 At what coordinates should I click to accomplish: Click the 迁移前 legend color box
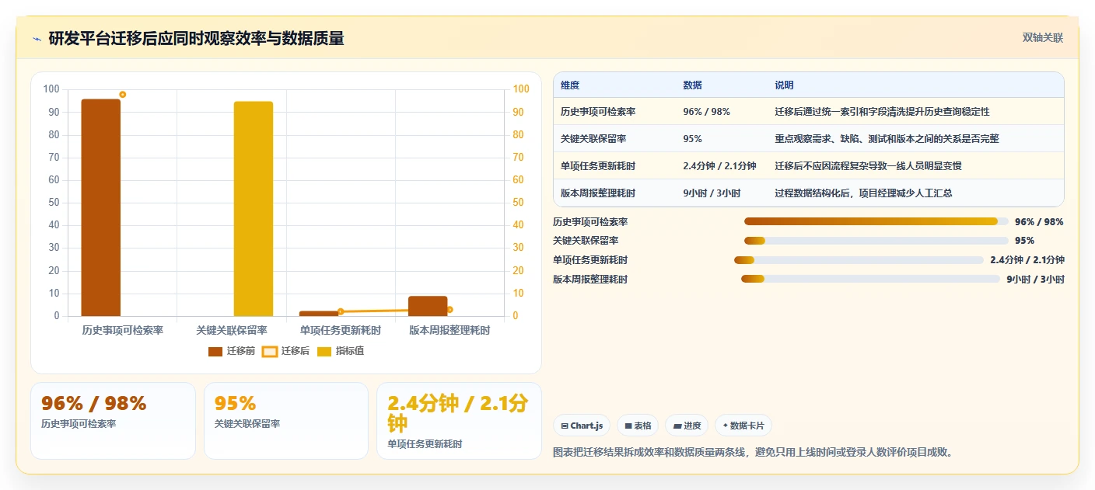pos(215,351)
